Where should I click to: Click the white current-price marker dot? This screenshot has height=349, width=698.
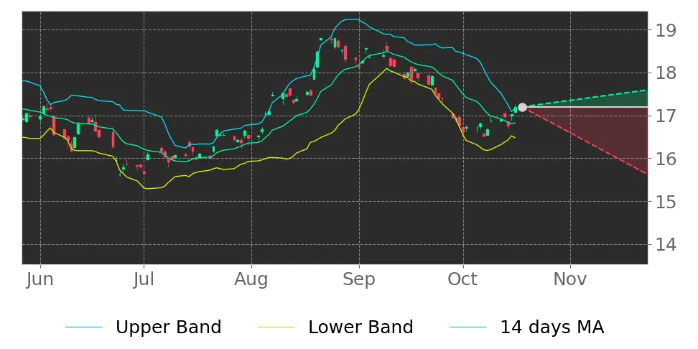[523, 107]
